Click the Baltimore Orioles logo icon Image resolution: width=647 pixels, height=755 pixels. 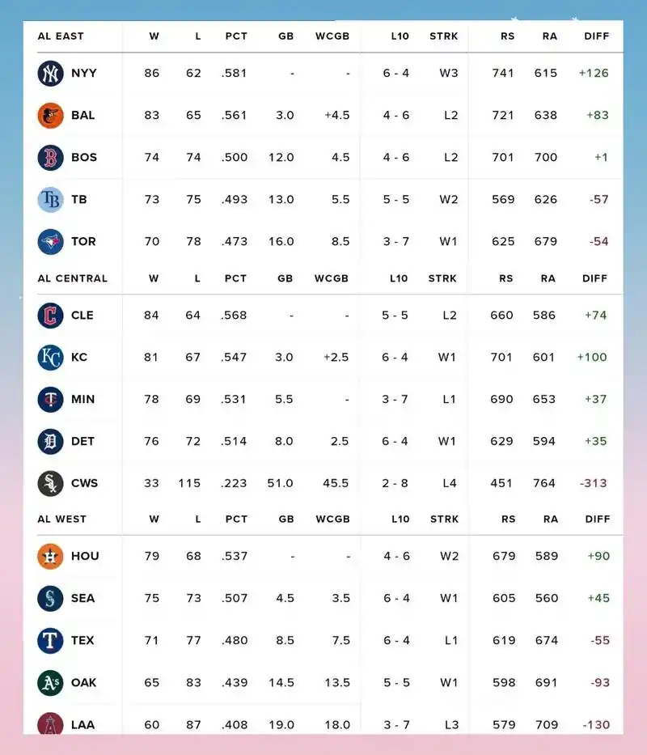click(x=50, y=116)
